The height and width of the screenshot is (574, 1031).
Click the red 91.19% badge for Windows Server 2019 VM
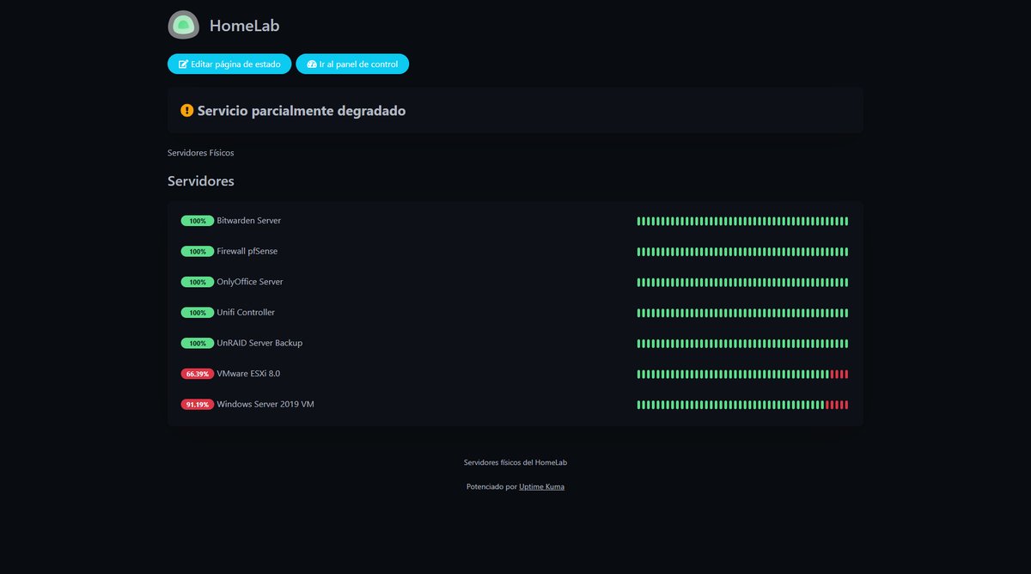click(197, 404)
